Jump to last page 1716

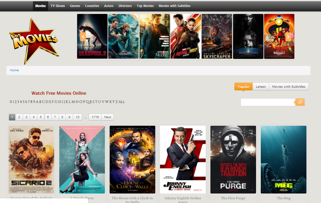tap(95, 117)
